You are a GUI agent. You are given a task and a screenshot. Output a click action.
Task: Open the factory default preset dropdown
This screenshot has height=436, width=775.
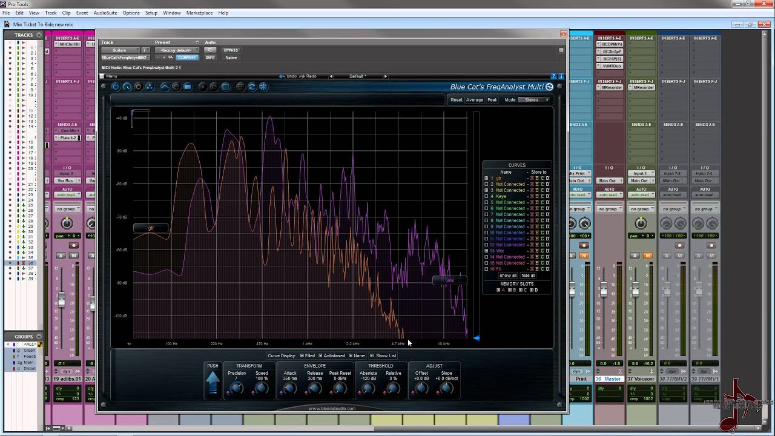(177, 50)
